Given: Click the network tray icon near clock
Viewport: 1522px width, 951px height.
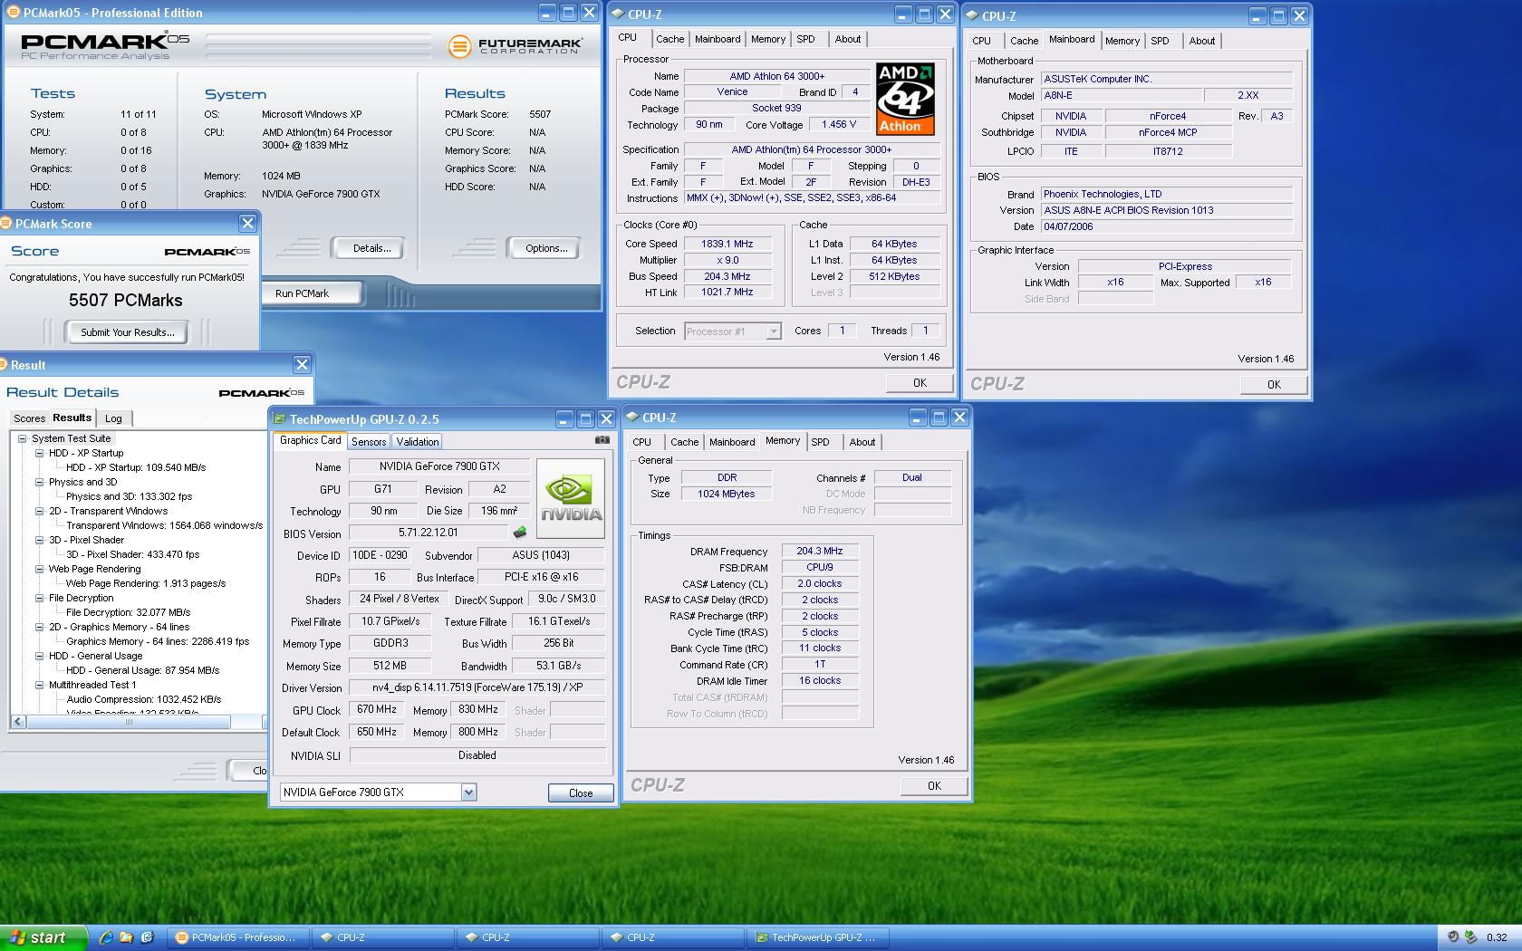Looking at the screenshot, I should coord(1470,937).
